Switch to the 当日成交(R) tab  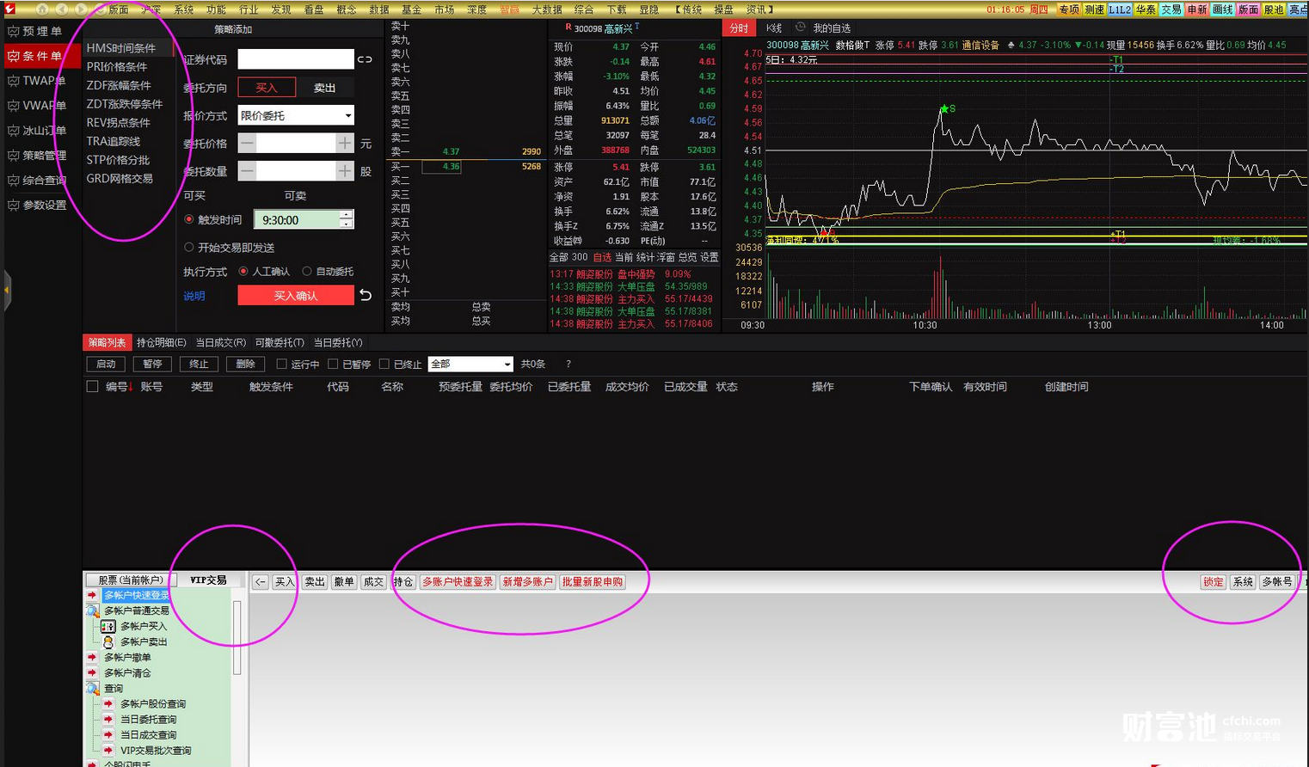220,343
